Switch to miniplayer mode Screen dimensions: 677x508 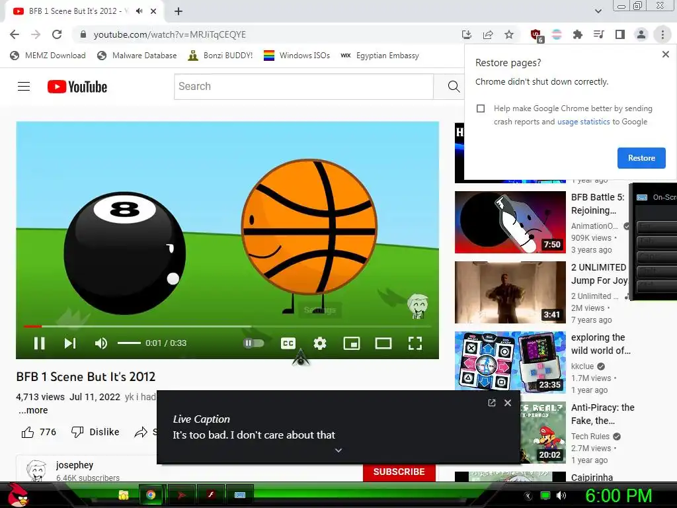pyautogui.click(x=352, y=343)
